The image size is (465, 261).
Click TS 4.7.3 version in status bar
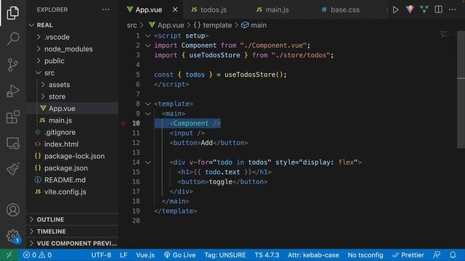267,254
